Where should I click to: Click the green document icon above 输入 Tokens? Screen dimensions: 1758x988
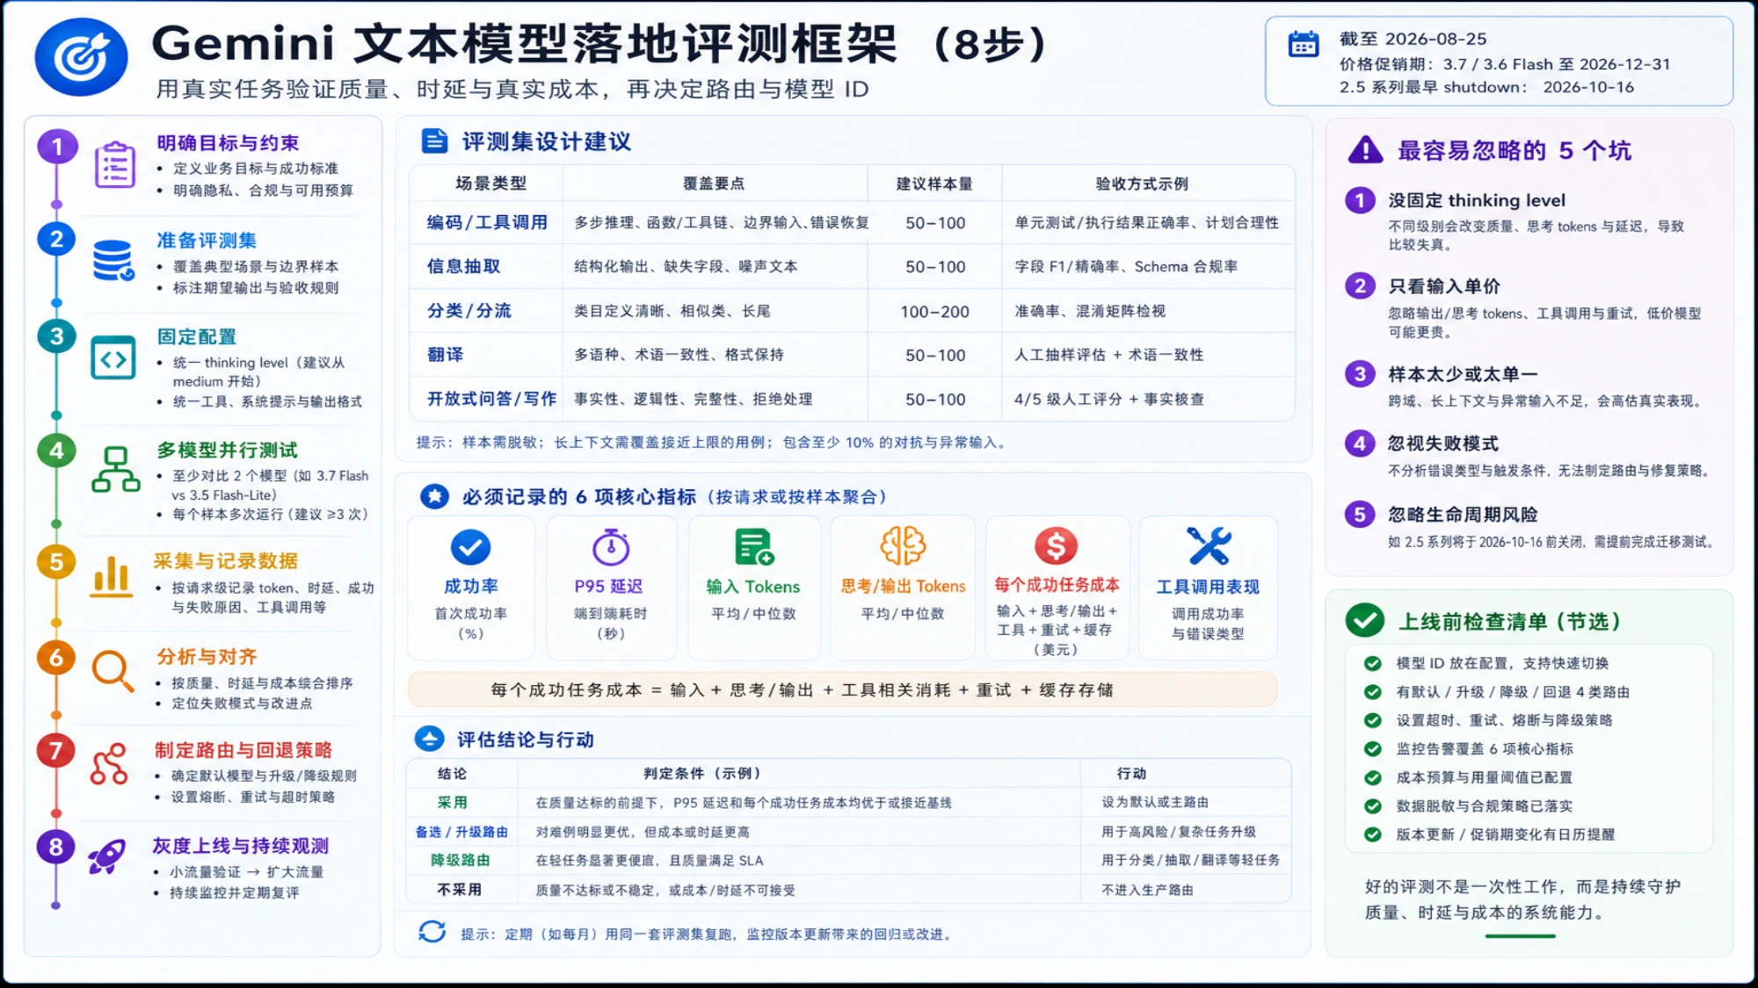point(753,546)
